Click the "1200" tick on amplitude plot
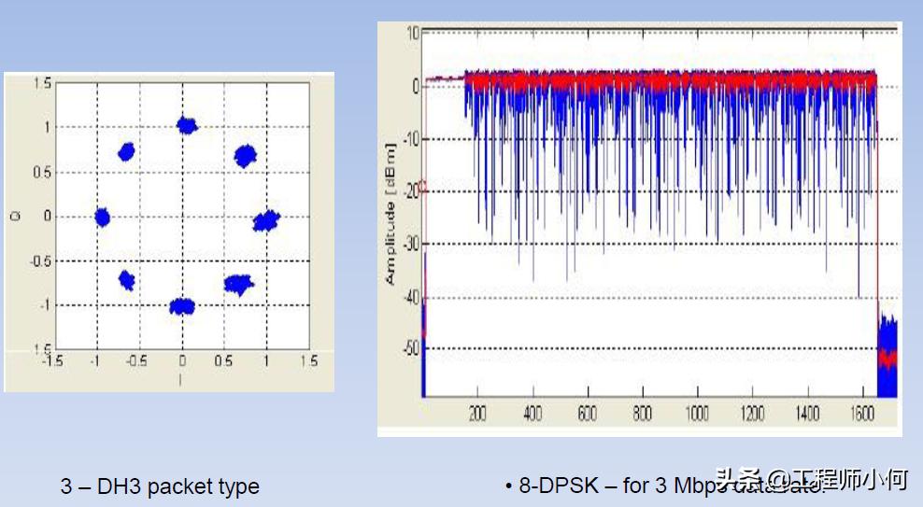Screen dimensions: 923x507 (x=753, y=414)
